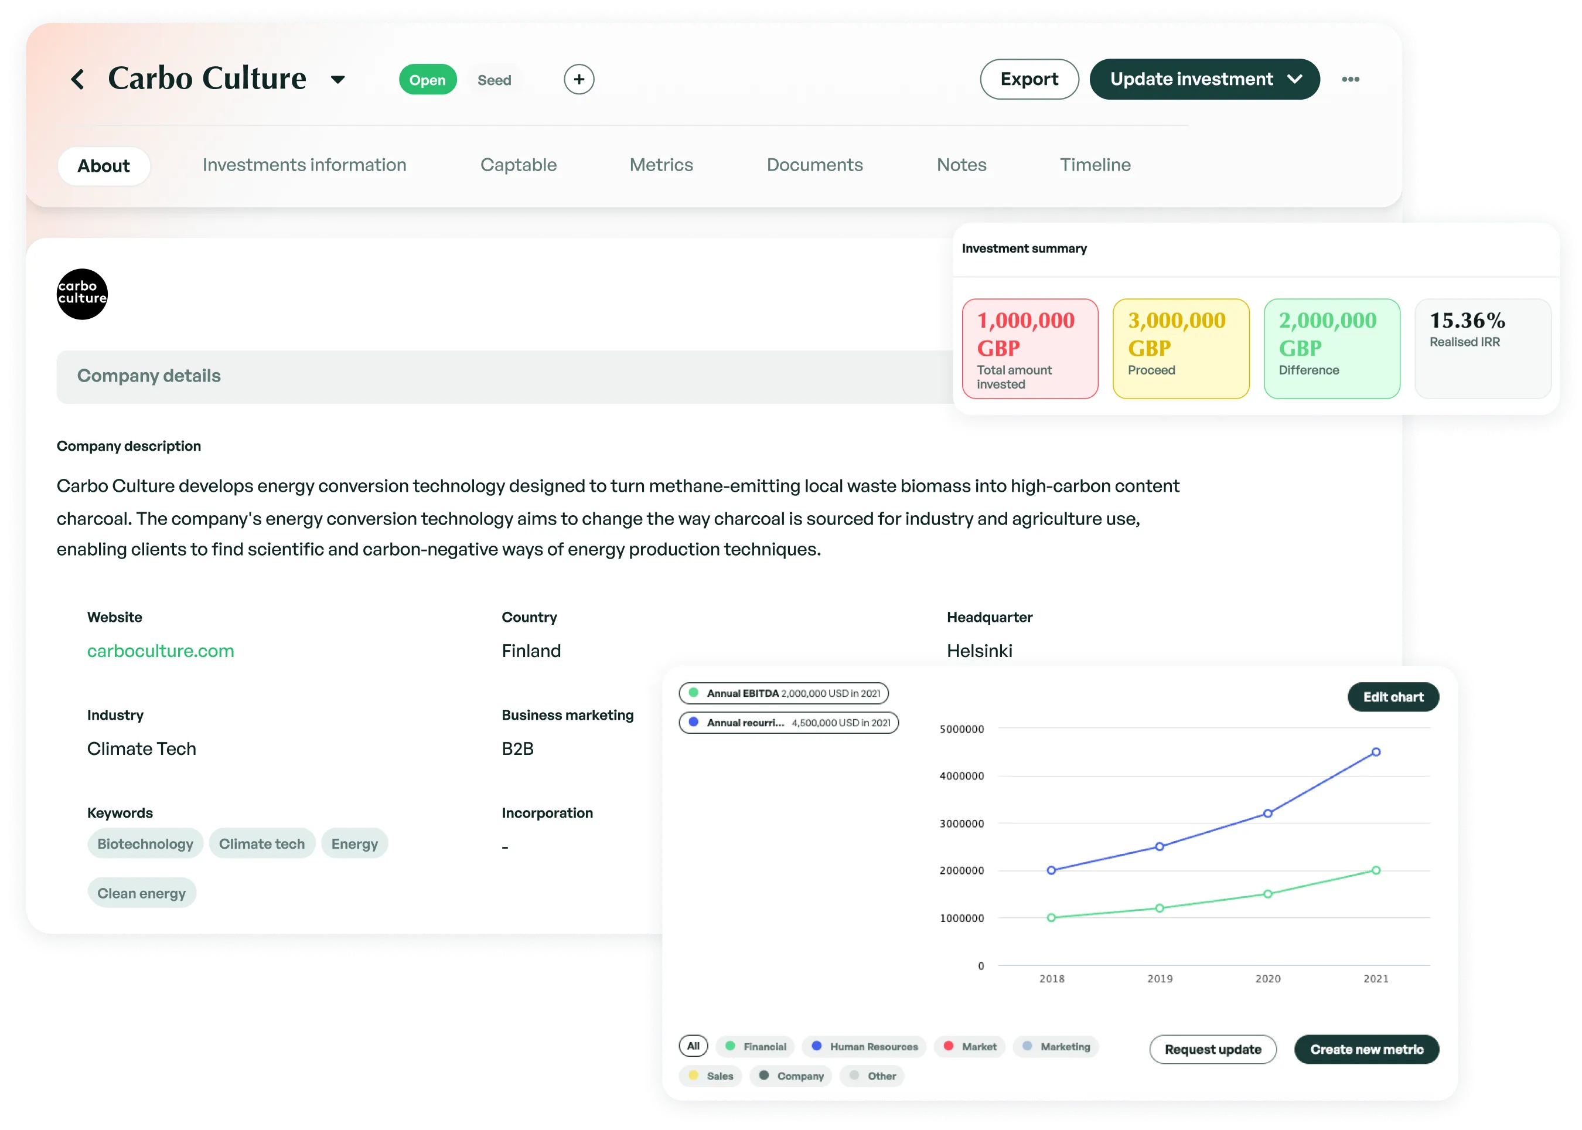The height and width of the screenshot is (1130, 1582).
Task: Switch to the Metrics tab
Action: [661, 165]
